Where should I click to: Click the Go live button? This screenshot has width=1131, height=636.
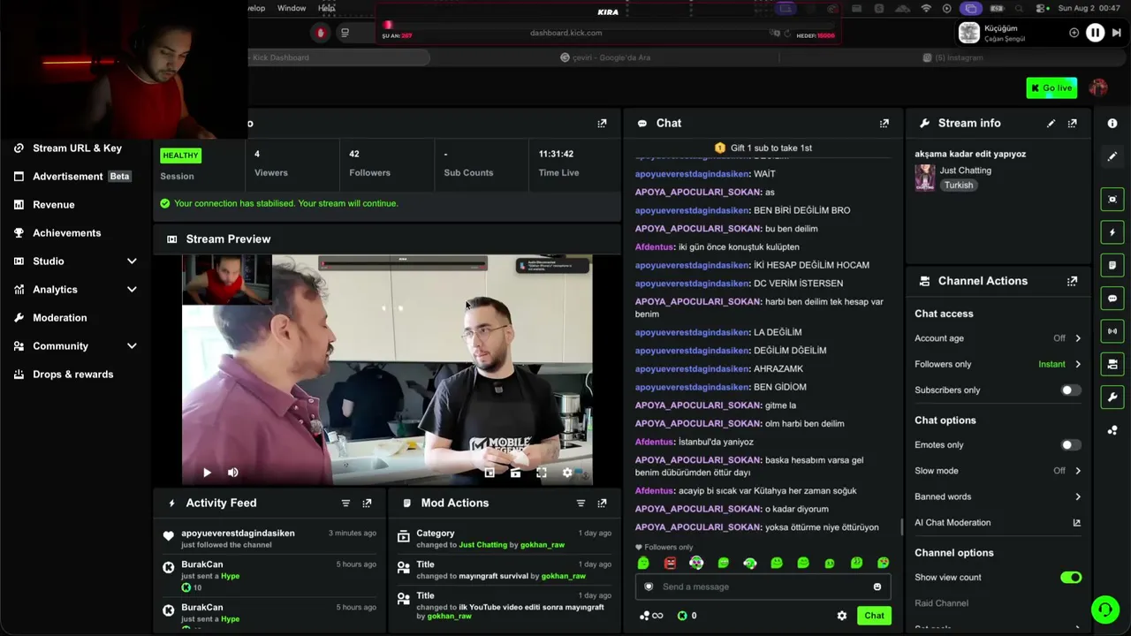click(x=1051, y=87)
